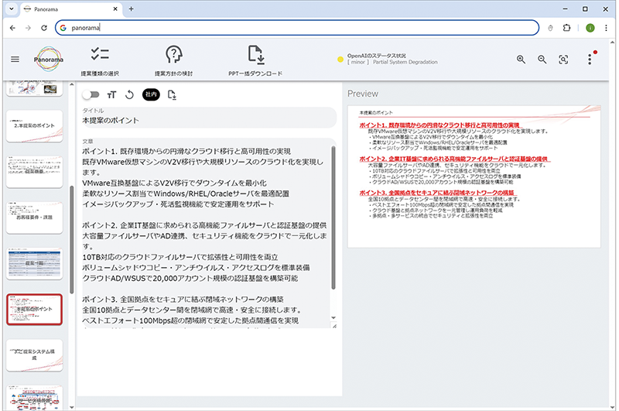Click the text size (Tт) icon

111,95
